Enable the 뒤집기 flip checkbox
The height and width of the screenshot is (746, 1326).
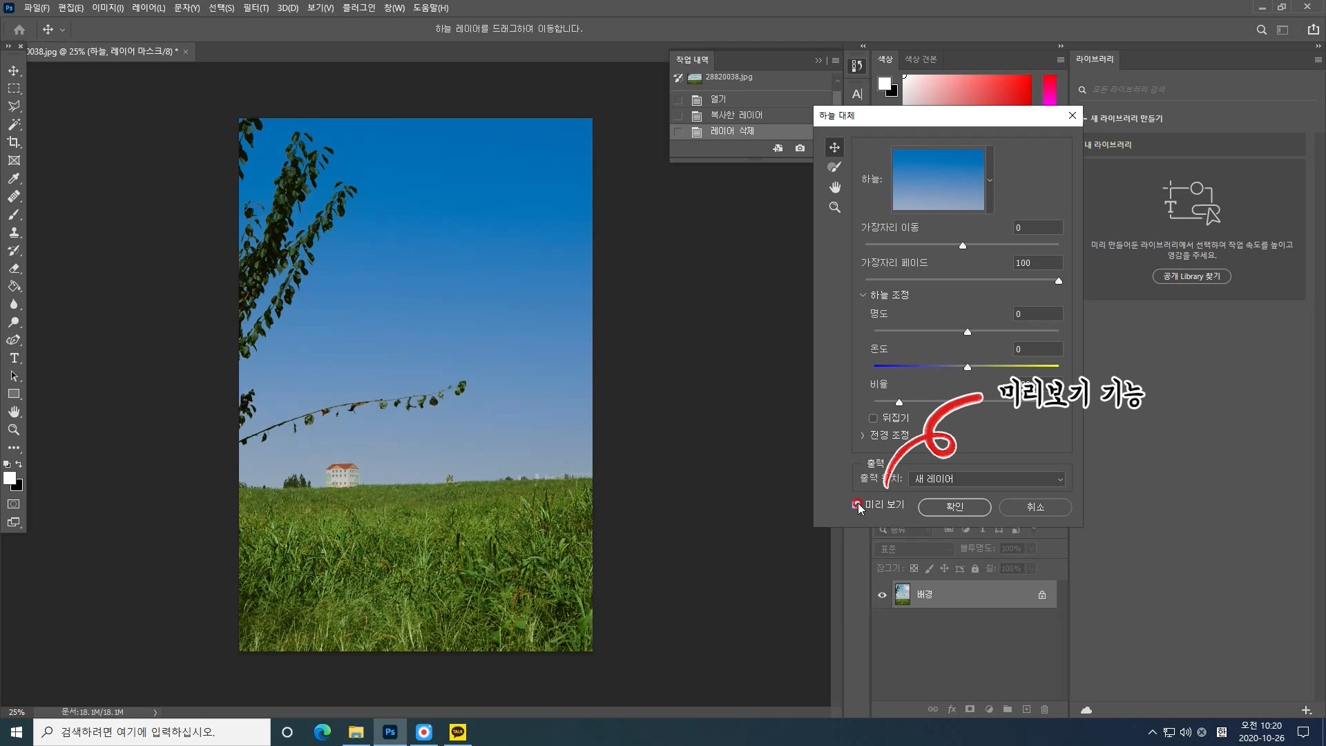873,418
